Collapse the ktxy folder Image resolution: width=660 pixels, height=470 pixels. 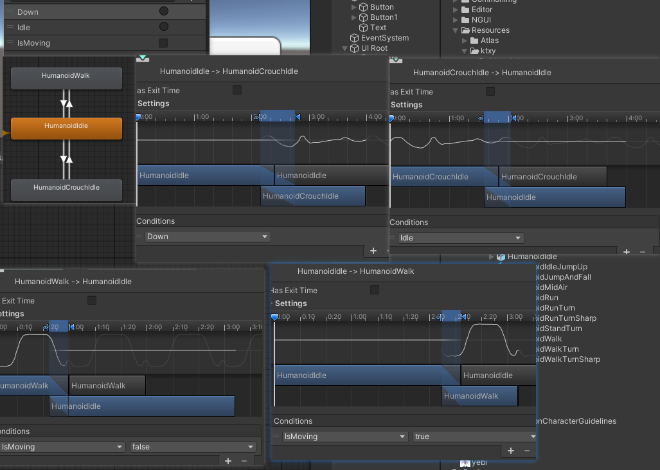pyautogui.click(x=464, y=51)
